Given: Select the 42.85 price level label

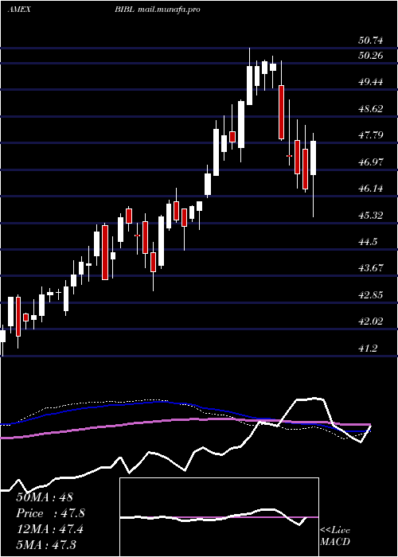Looking at the screenshot, I should coord(371,295).
